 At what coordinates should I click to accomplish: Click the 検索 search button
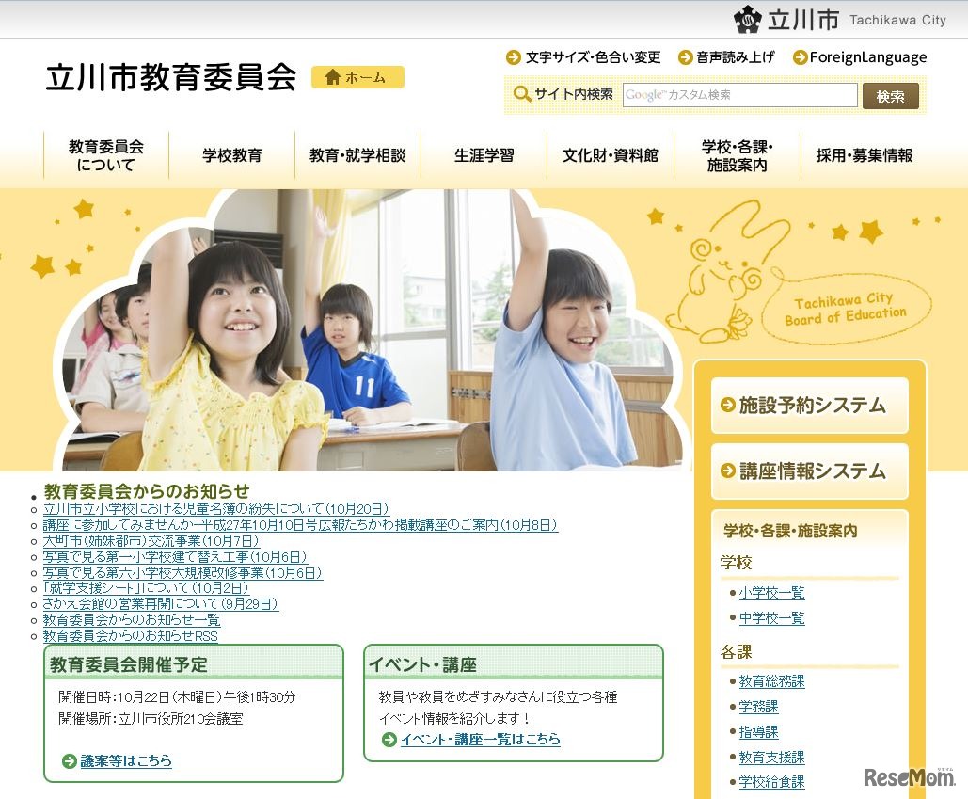[890, 95]
